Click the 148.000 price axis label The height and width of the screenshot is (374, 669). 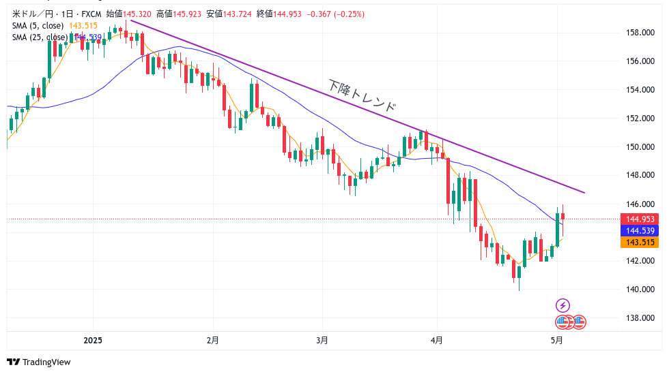tap(640, 175)
